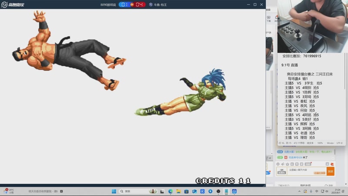The width and height of the screenshot is (348, 196).
Task: Click the 472 character count in status bar
Action: point(299,143)
